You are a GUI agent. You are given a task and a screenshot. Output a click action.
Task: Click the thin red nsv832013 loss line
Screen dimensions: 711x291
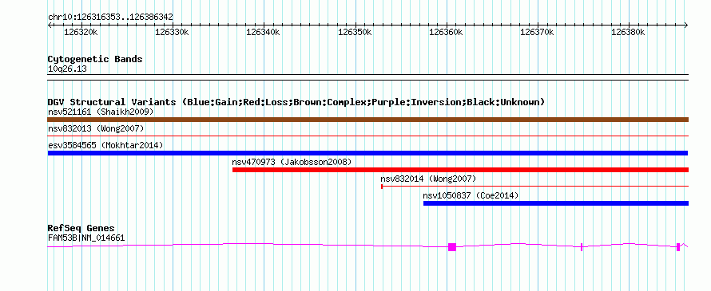pyautogui.click(x=368, y=136)
